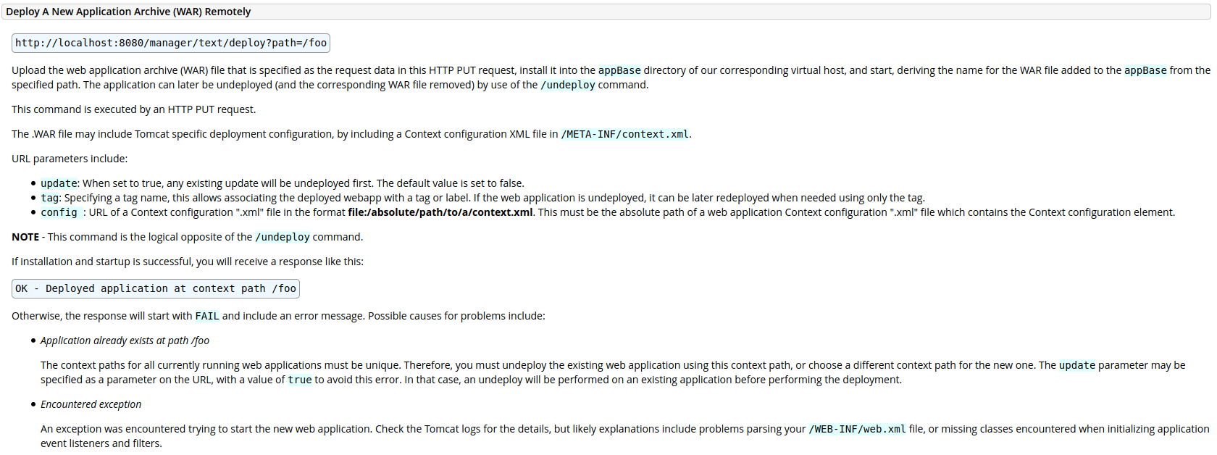This screenshot has height=455, width=1217.
Task: Click /undeploy code in the NOTE line
Action: (x=282, y=237)
